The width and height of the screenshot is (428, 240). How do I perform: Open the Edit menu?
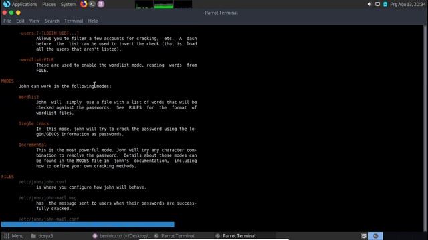click(20, 21)
